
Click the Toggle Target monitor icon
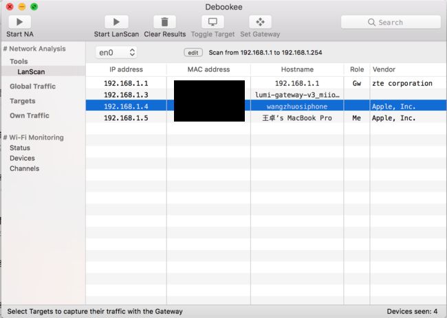[212, 22]
